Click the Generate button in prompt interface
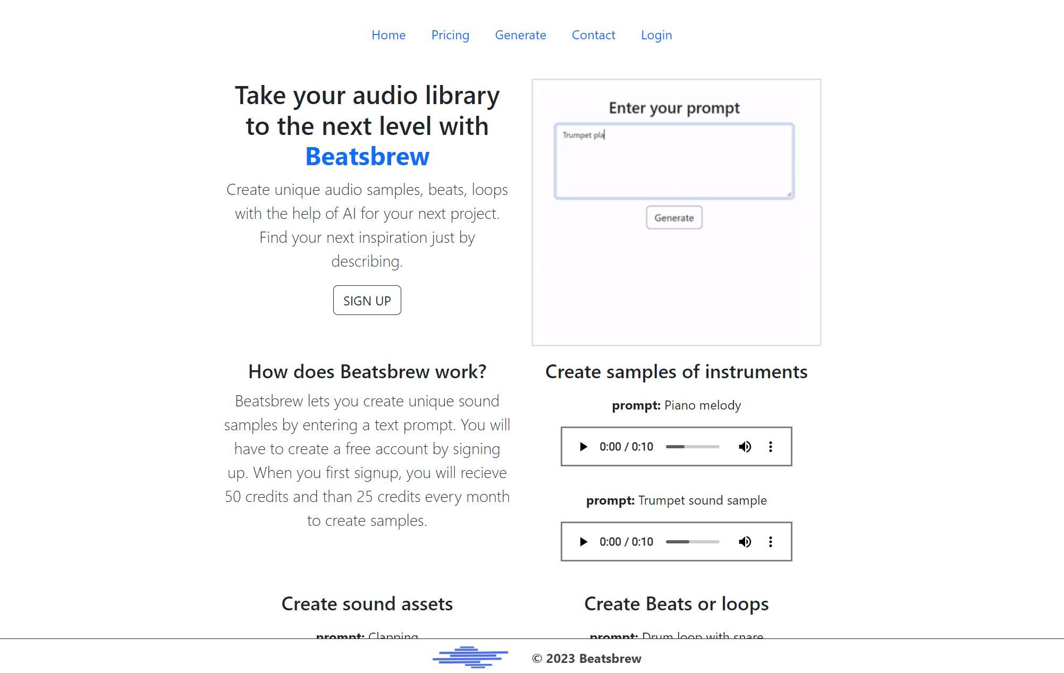Screen dimensions: 1064x673 click(x=673, y=217)
